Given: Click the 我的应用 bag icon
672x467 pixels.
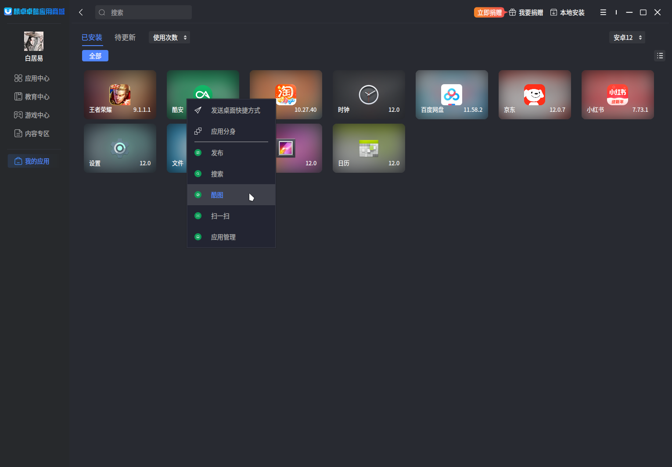Looking at the screenshot, I should point(18,161).
